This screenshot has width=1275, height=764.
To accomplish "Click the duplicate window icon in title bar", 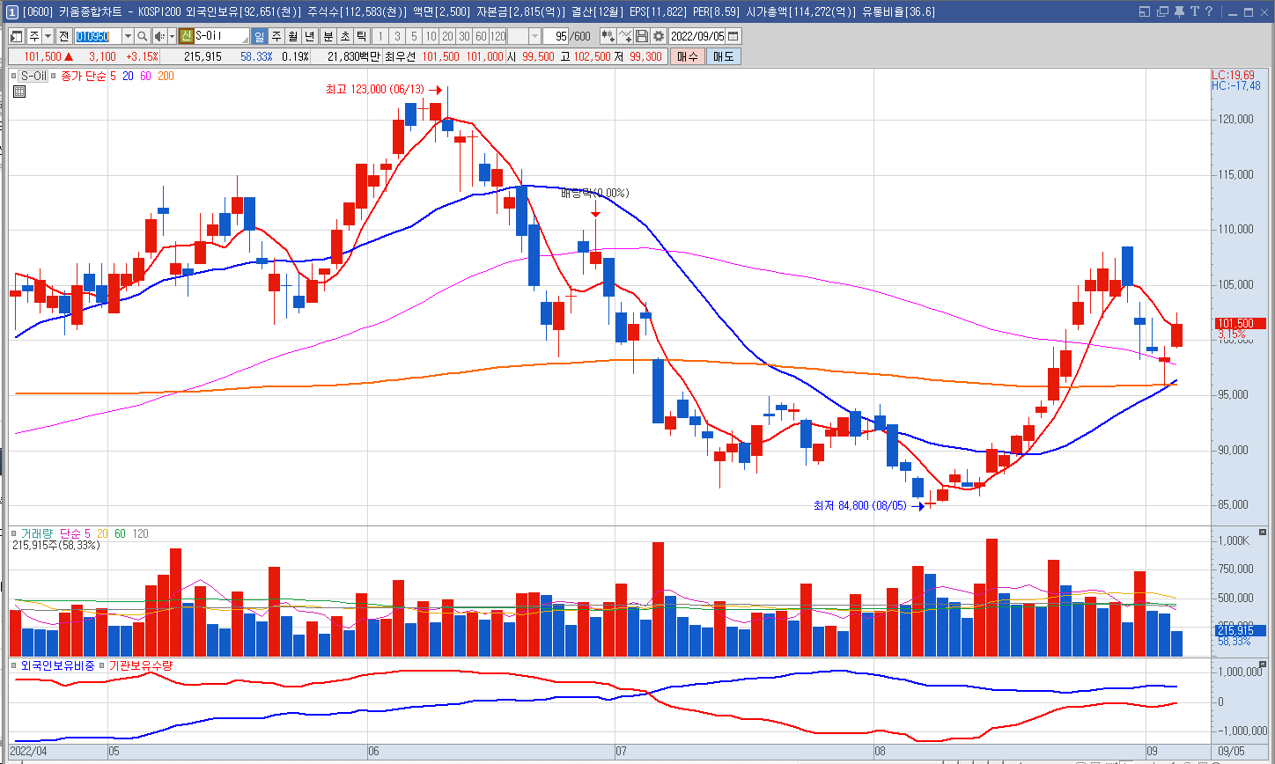I will point(1162,11).
